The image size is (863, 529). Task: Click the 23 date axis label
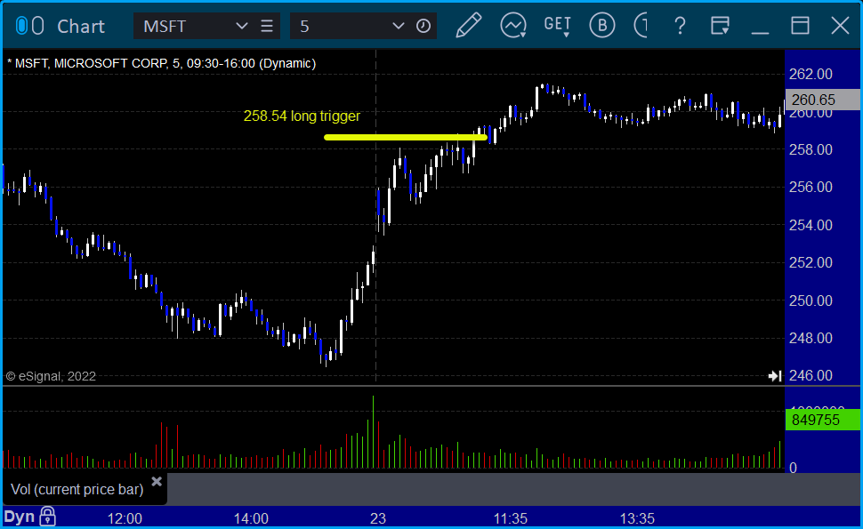point(378,518)
